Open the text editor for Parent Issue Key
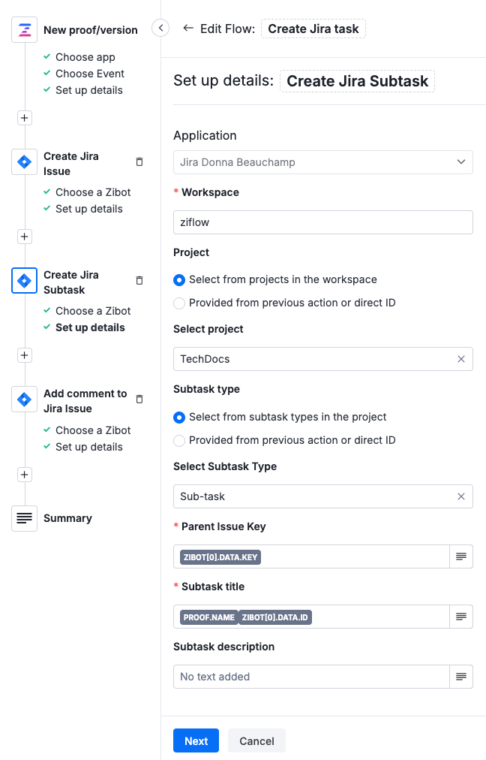The width and height of the screenshot is (486, 760). point(461,556)
